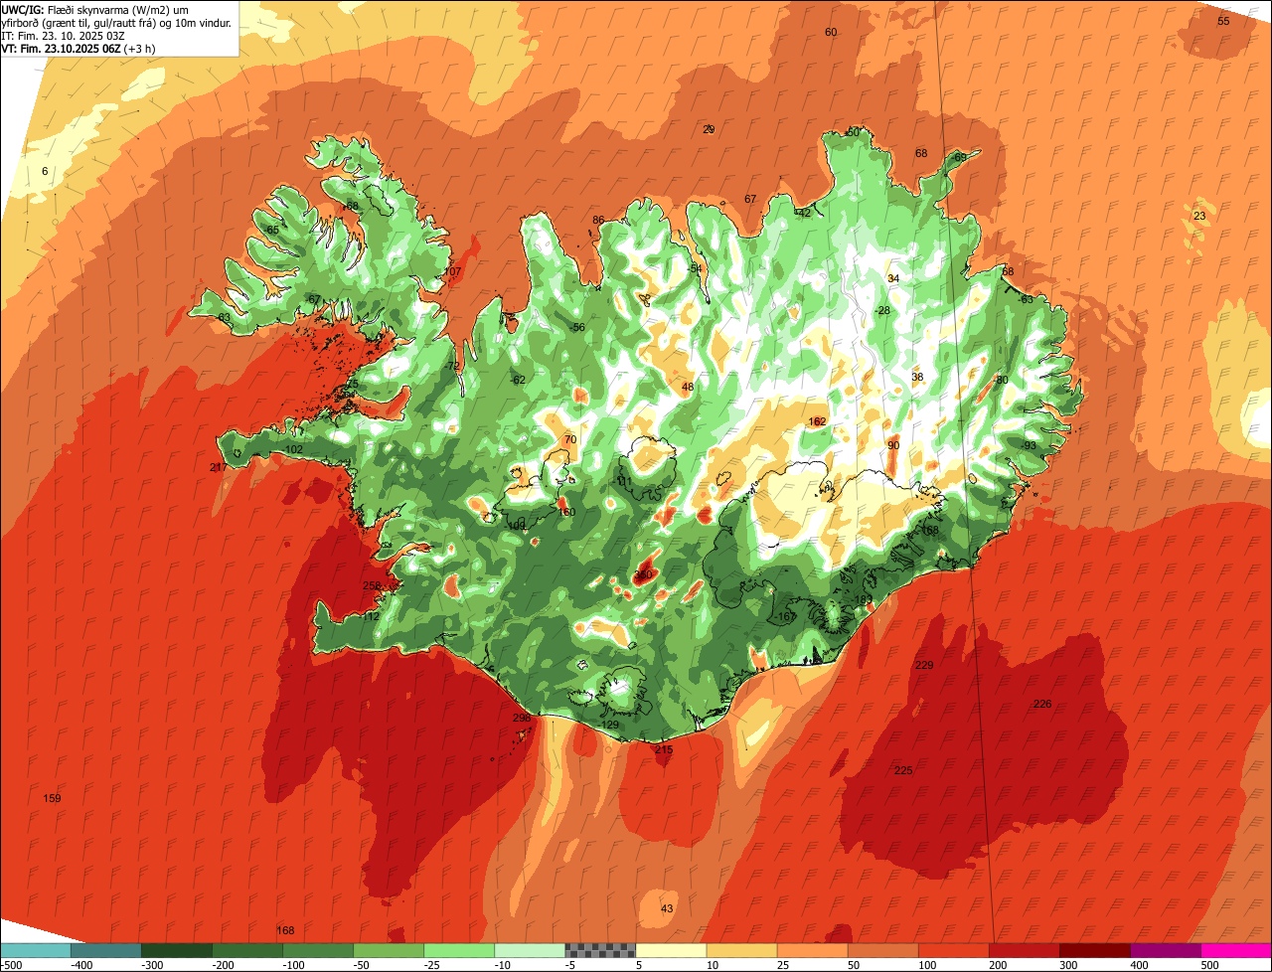The width and height of the screenshot is (1272, 972).
Task: Select the 50 to 100 dark orange swatch
Action: [x=882, y=950]
